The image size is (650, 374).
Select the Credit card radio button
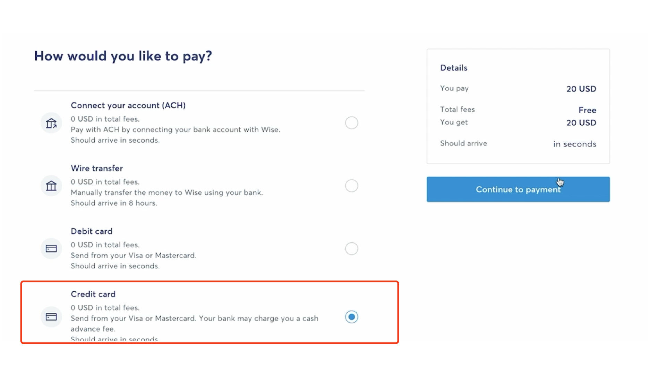tap(351, 317)
